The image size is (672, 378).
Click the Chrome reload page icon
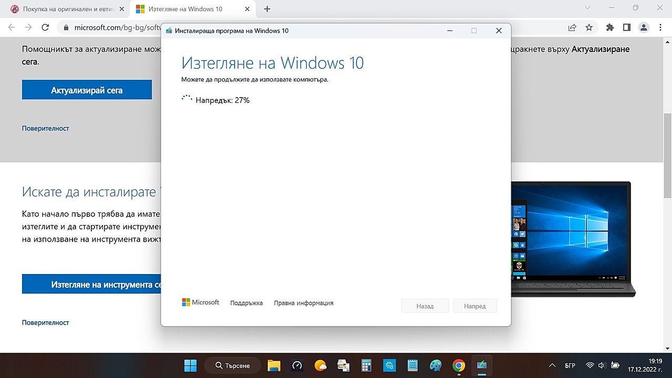[45, 27]
